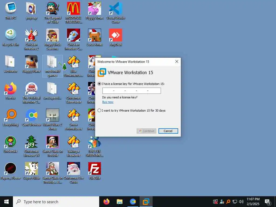Select the Super Hilda desktop icon

31,171
